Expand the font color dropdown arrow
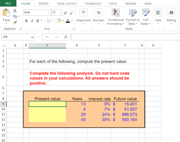The image size is (180, 142). pyautogui.click(x=72, y=21)
